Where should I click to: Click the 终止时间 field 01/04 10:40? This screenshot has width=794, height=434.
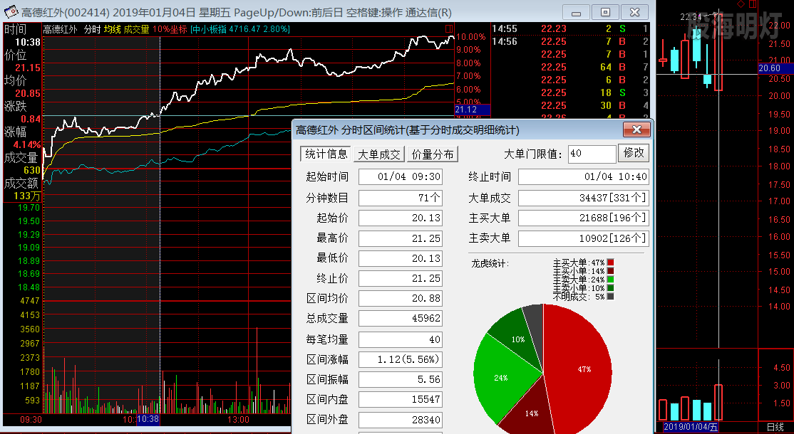(x=583, y=177)
